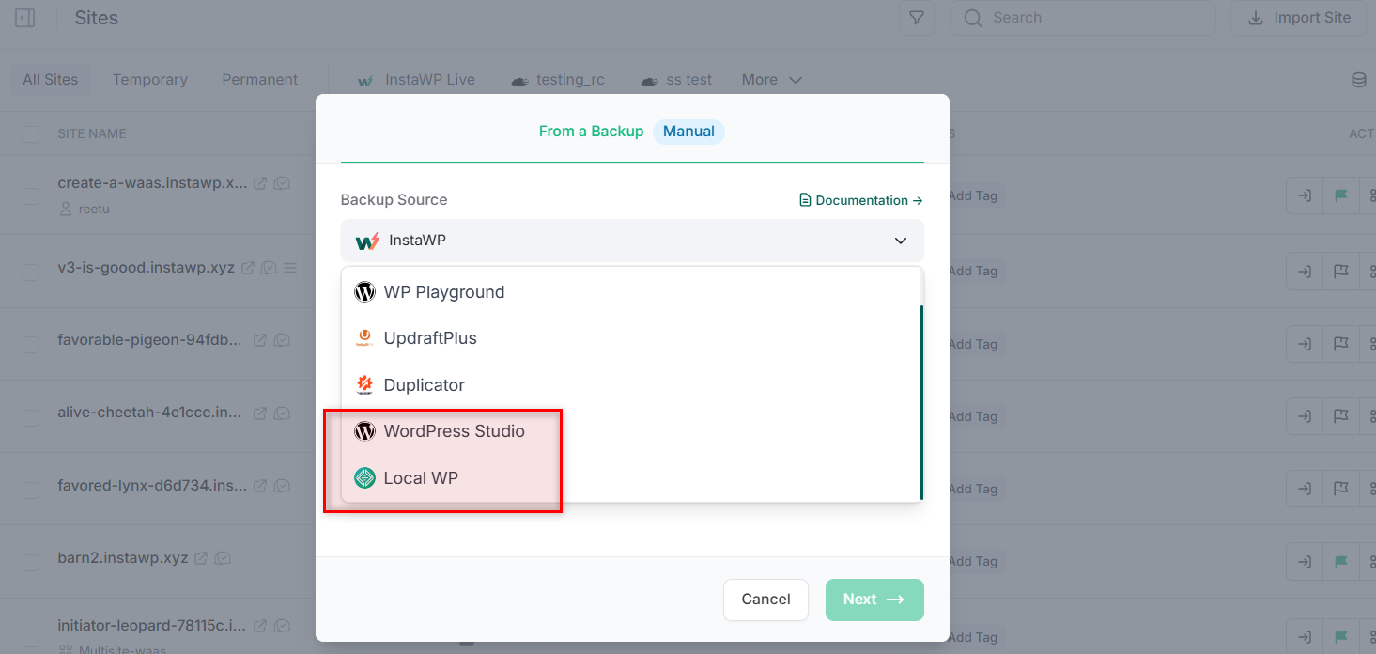The height and width of the screenshot is (654, 1376).
Task: Show Permanent sites tab
Action: [x=259, y=80]
